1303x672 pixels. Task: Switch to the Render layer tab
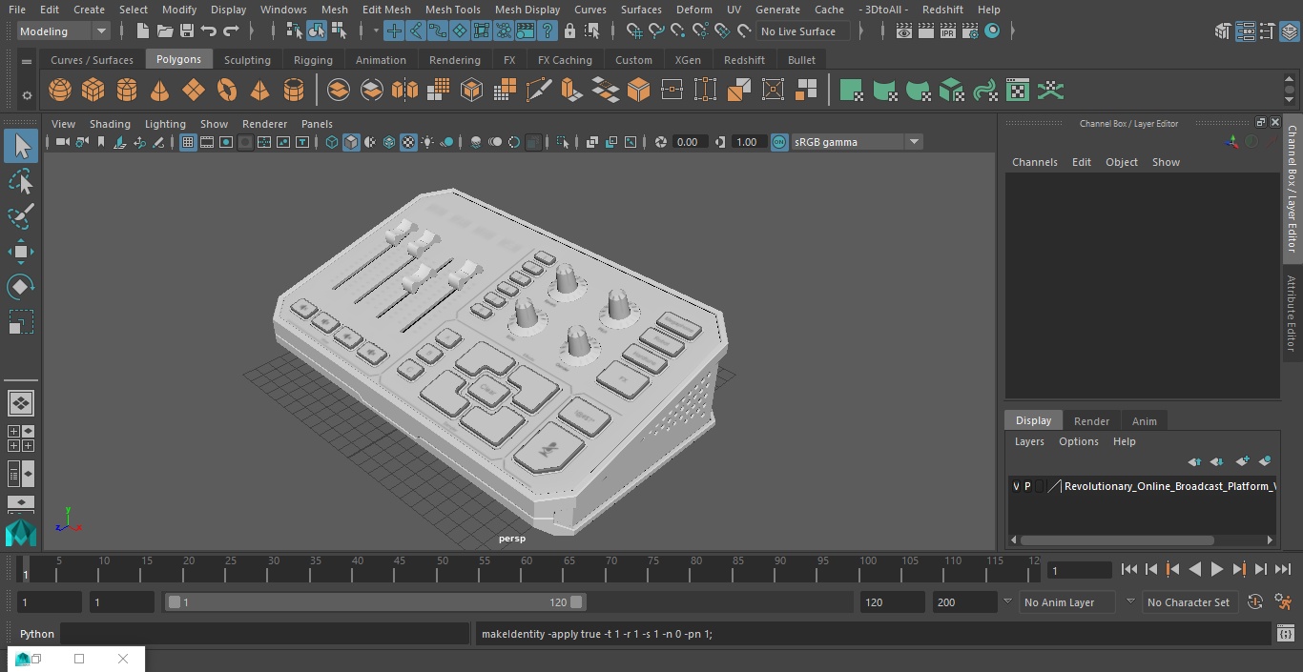[1091, 421]
